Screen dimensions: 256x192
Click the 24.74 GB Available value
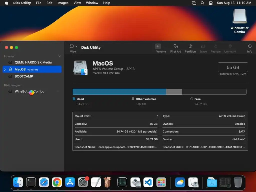137,131
